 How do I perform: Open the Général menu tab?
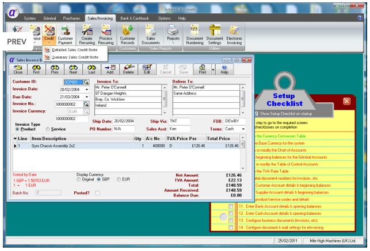49,18
